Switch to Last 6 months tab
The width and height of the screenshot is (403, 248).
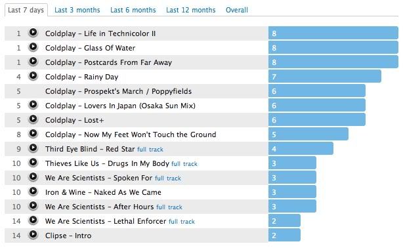[x=133, y=10]
